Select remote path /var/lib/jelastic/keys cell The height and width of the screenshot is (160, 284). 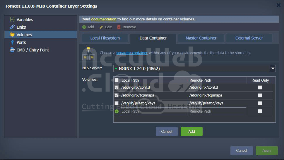point(206,103)
